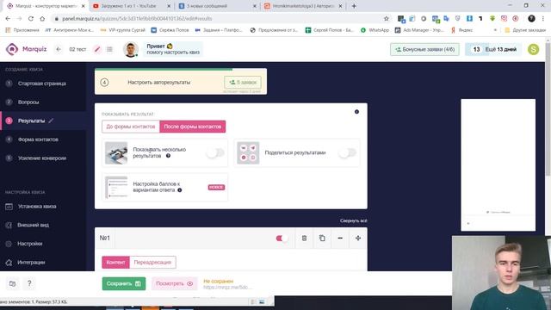The width and height of the screenshot is (551, 310).
Task: Select 'После формы контактов' option
Action: pyautogui.click(x=193, y=127)
